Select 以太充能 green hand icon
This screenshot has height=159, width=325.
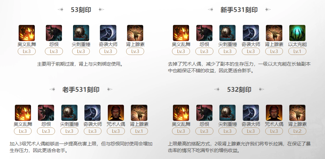[297, 33]
